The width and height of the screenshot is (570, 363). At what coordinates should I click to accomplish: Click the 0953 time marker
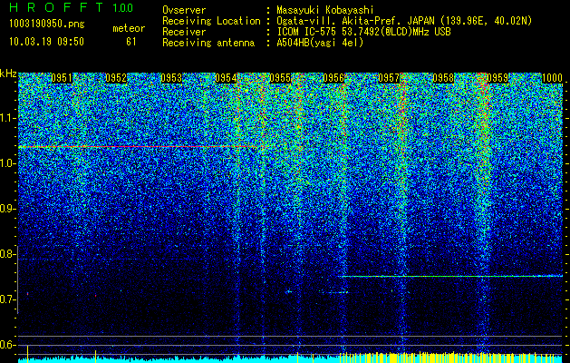point(171,78)
